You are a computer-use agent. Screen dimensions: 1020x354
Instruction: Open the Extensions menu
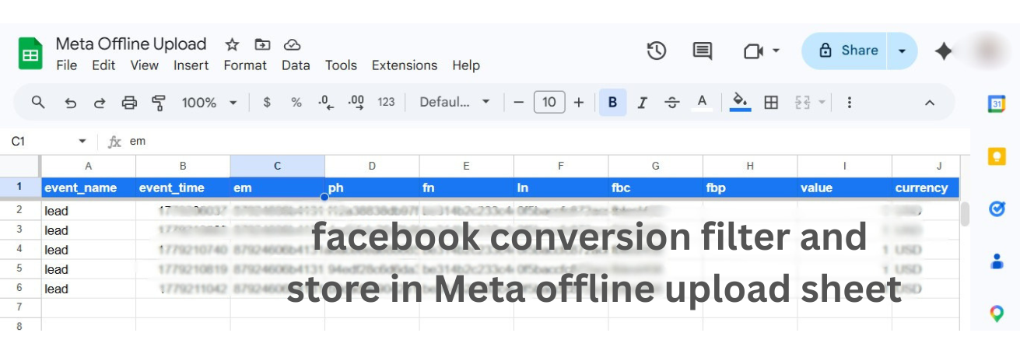tap(405, 65)
